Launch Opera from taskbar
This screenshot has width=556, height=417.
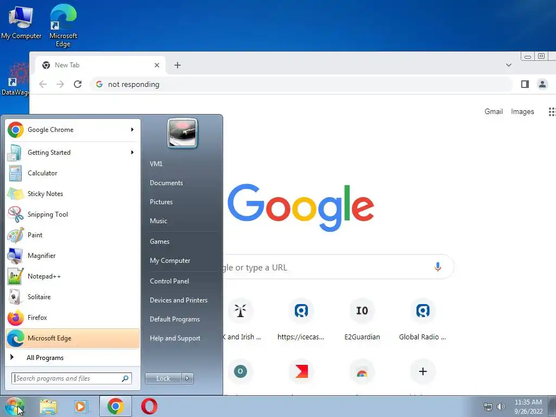[x=149, y=406]
